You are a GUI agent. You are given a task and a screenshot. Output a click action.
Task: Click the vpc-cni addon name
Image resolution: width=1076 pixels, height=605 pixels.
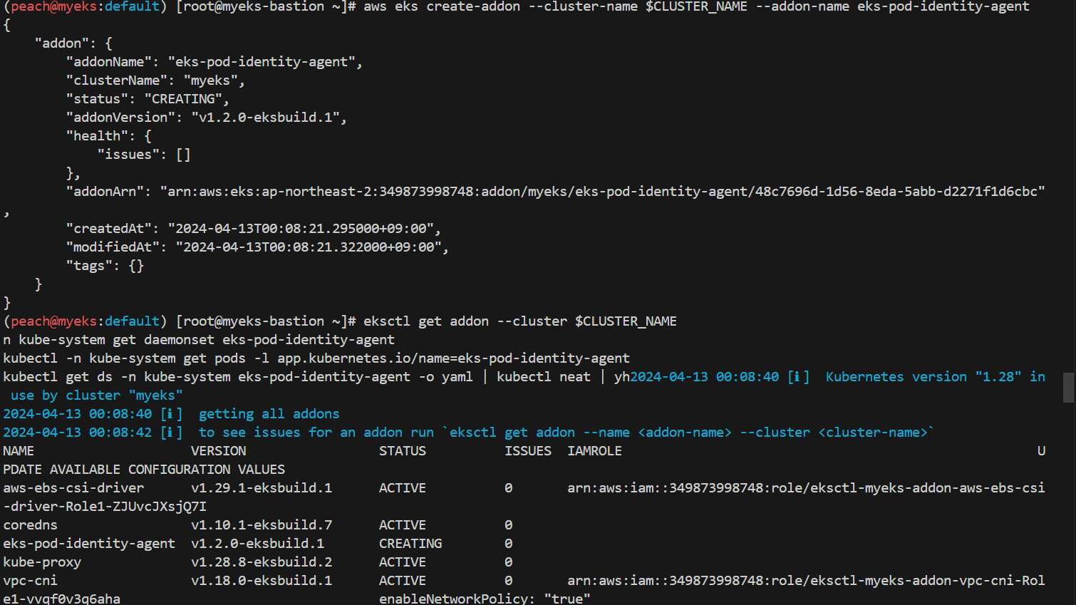click(x=30, y=581)
